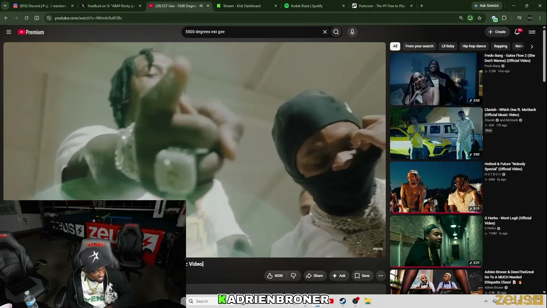Image resolution: width=547 pixels, height=308 pixels.
Task: Open the Hotboii Nobody Special thumbnail
Action: [x=436, y=187]
